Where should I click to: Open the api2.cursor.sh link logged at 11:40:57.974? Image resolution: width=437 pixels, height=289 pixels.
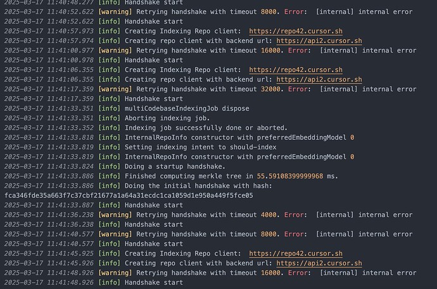(x=319, y=41)
